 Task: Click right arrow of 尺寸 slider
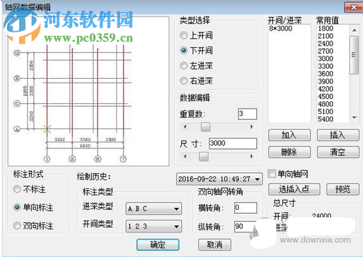pyautogui.click(x=252, y=156)
